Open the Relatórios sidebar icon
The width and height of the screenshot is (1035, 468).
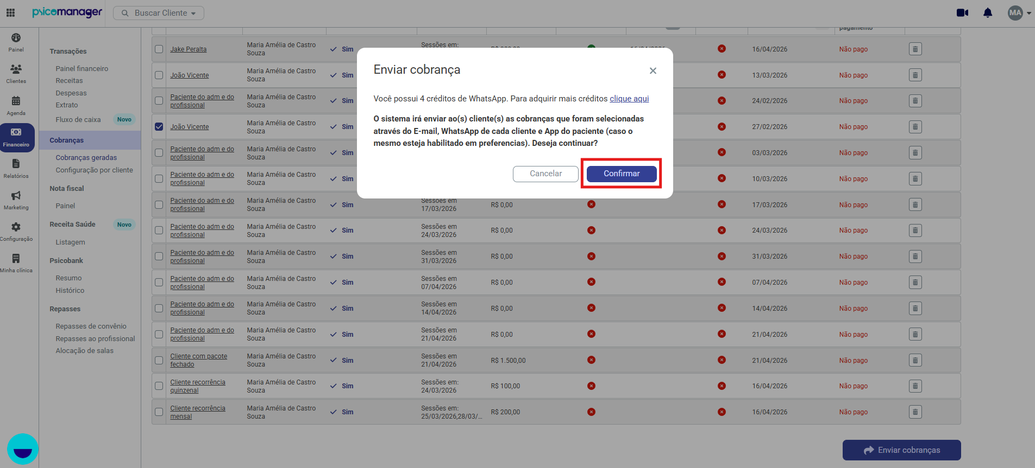[x=16, y=168]
